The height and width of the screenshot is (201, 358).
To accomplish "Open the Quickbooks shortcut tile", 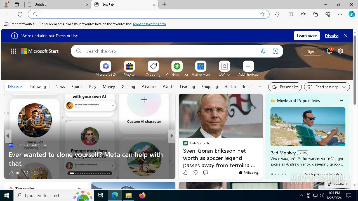I will 177,68.
